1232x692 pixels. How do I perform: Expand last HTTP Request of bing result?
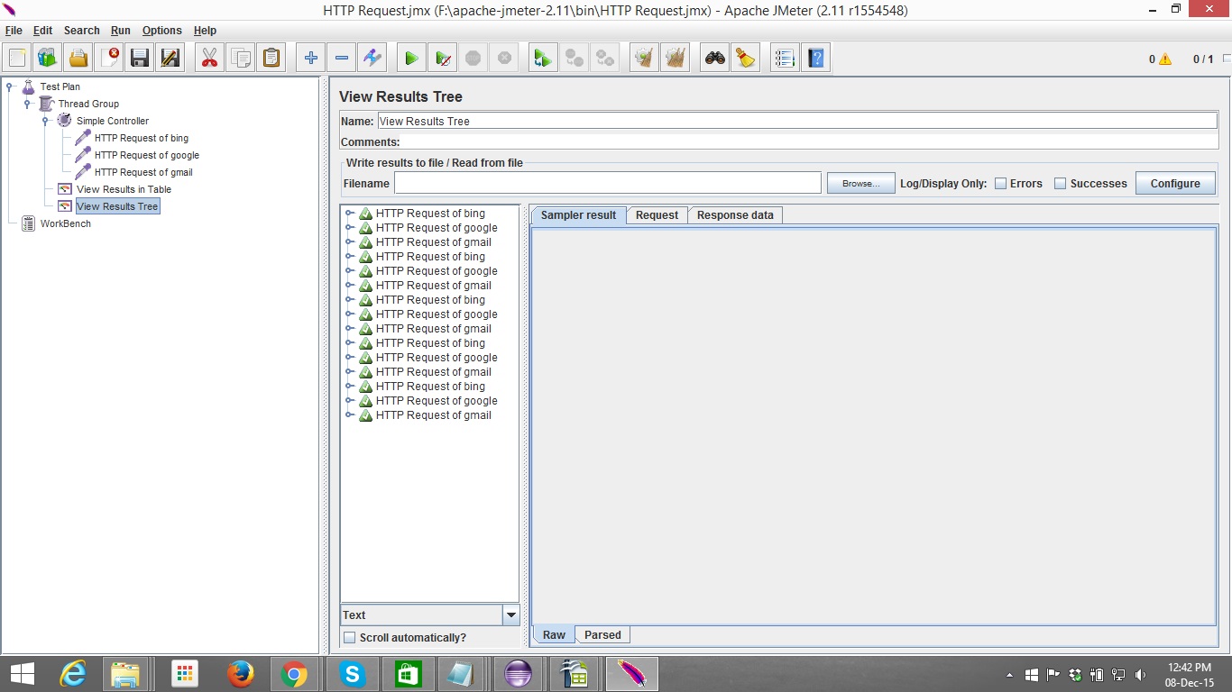(349, 387)
